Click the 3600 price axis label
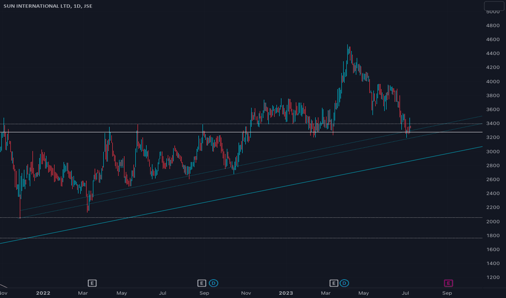Image resolution: width=506 pixels, height=298 pixels. (493, 109)
